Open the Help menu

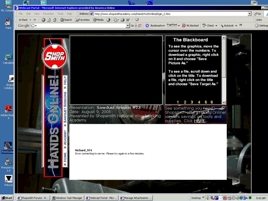pos(69,14)
